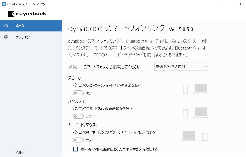Enable the Alt+Shift hotkey input switching checkbox
Viewport: 246px width, 157px height.
76,149
